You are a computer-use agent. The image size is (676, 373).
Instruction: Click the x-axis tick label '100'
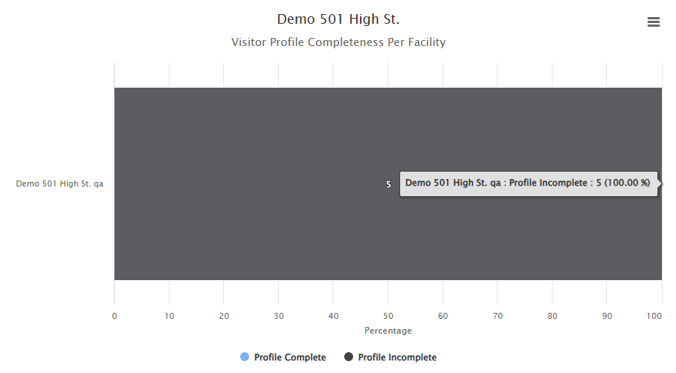[x=654, y=316]
